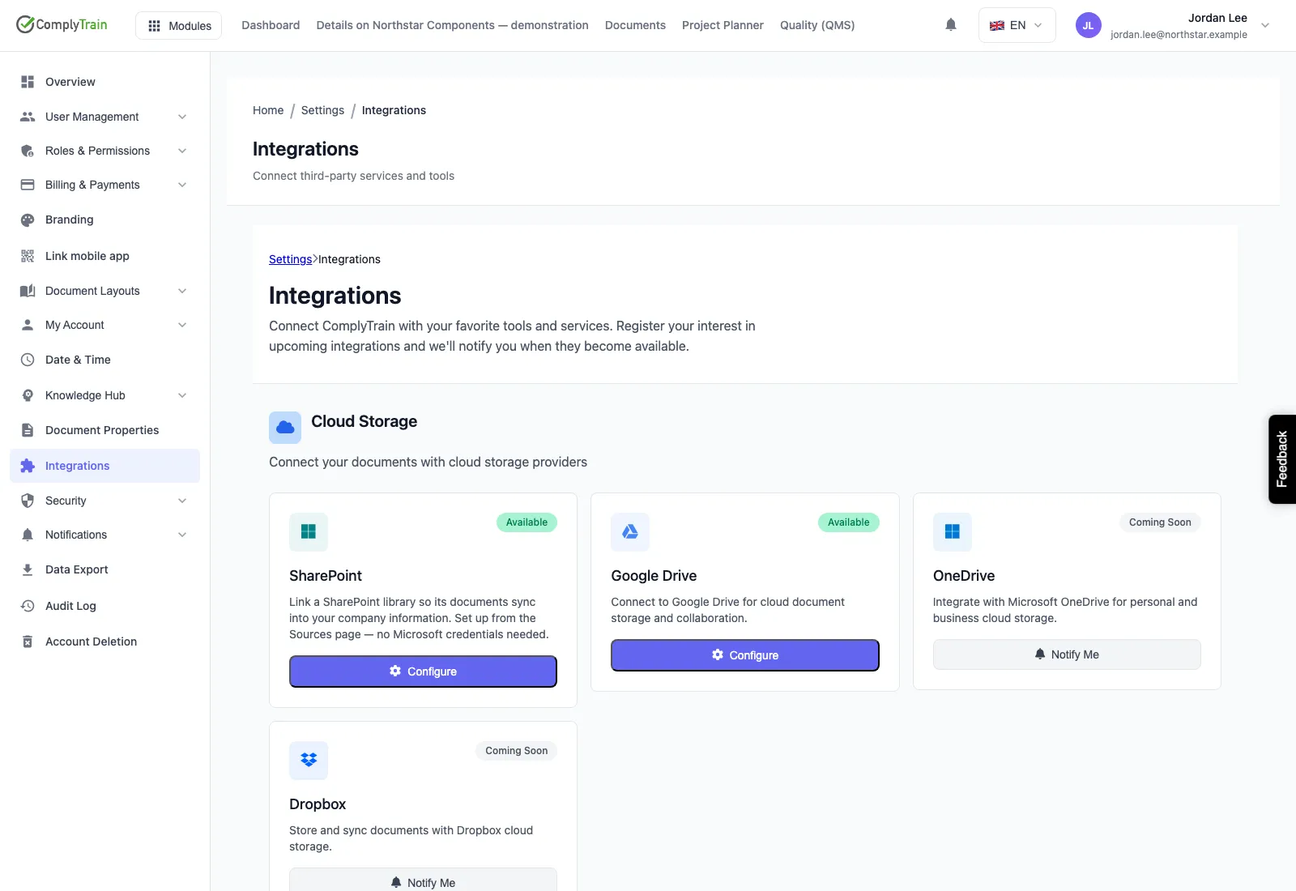Click the ComplyTrain logo

point(62,24)
